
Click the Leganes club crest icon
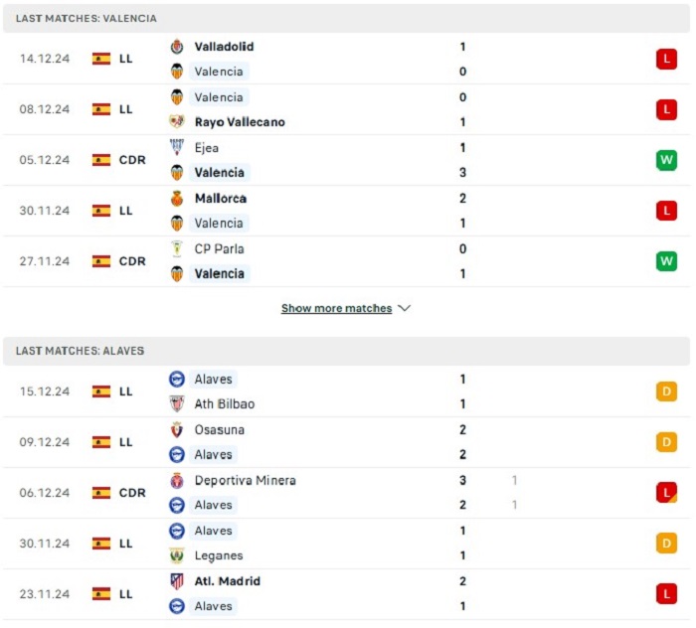(177, 555)
